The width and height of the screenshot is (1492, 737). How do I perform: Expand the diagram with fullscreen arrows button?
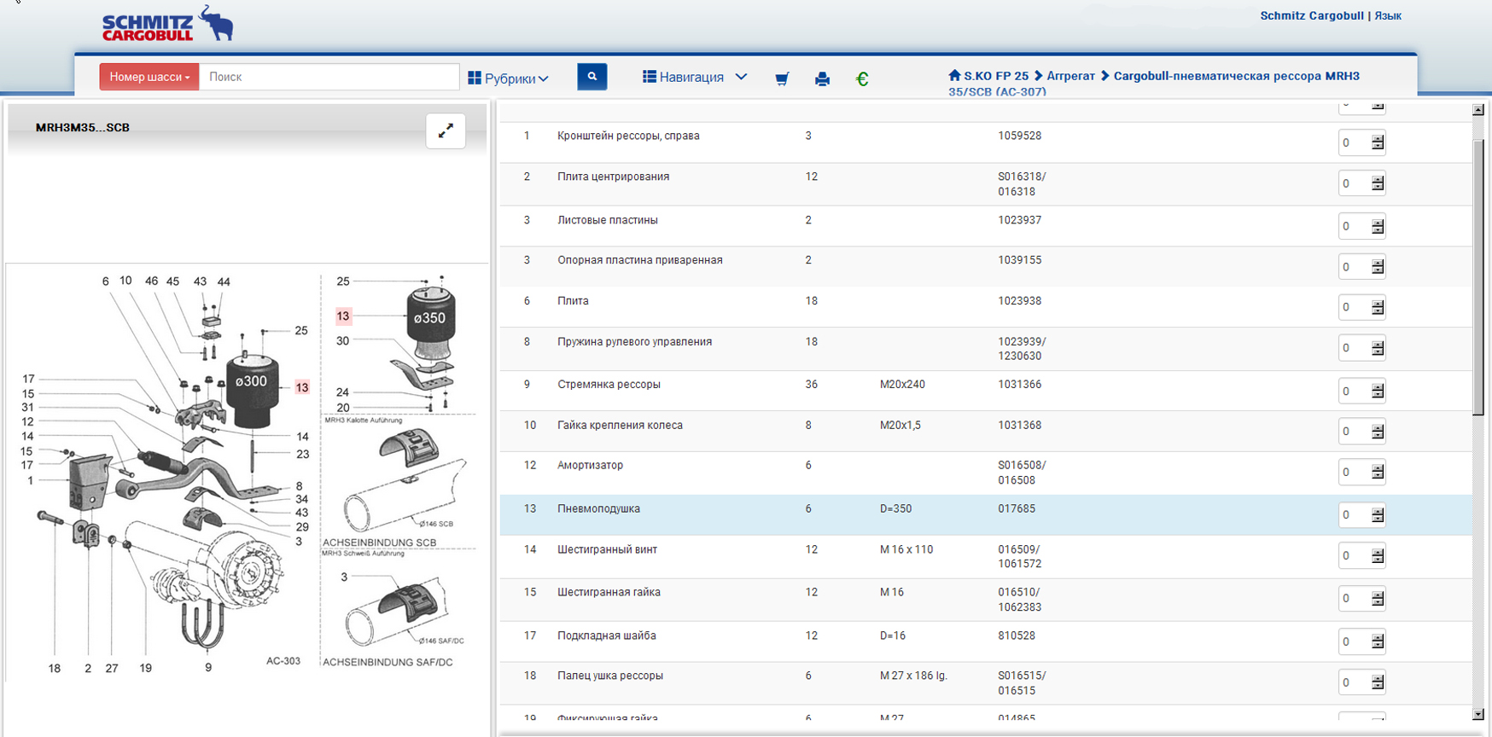(446, 131)
